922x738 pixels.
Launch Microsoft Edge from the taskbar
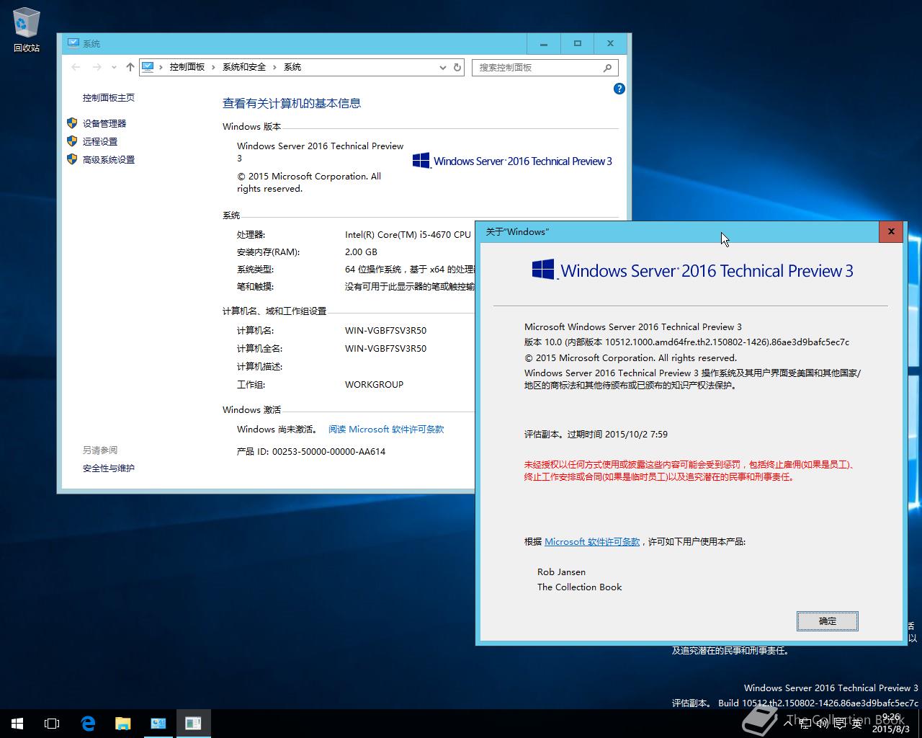(88, 724)
